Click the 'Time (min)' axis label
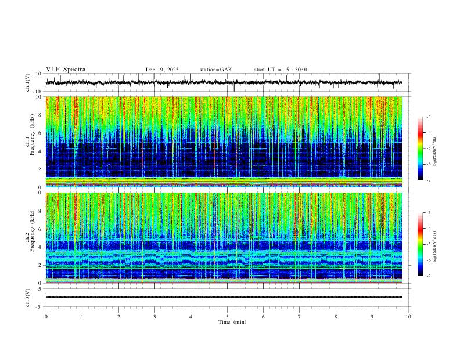Image resolution: width=460 pixels, height=355 pixels. (x=232, y=322)
